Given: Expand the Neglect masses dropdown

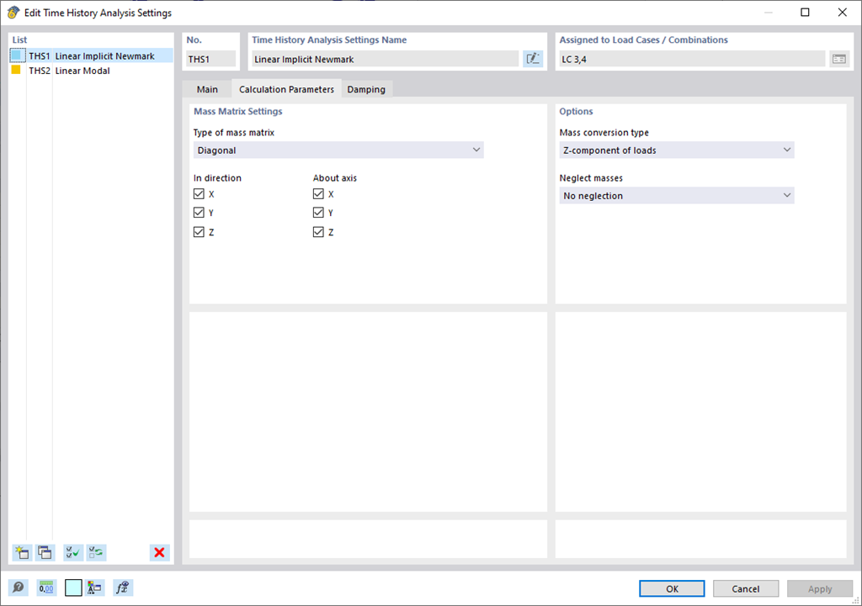Looking at the screenshot, I should point(677,195).
